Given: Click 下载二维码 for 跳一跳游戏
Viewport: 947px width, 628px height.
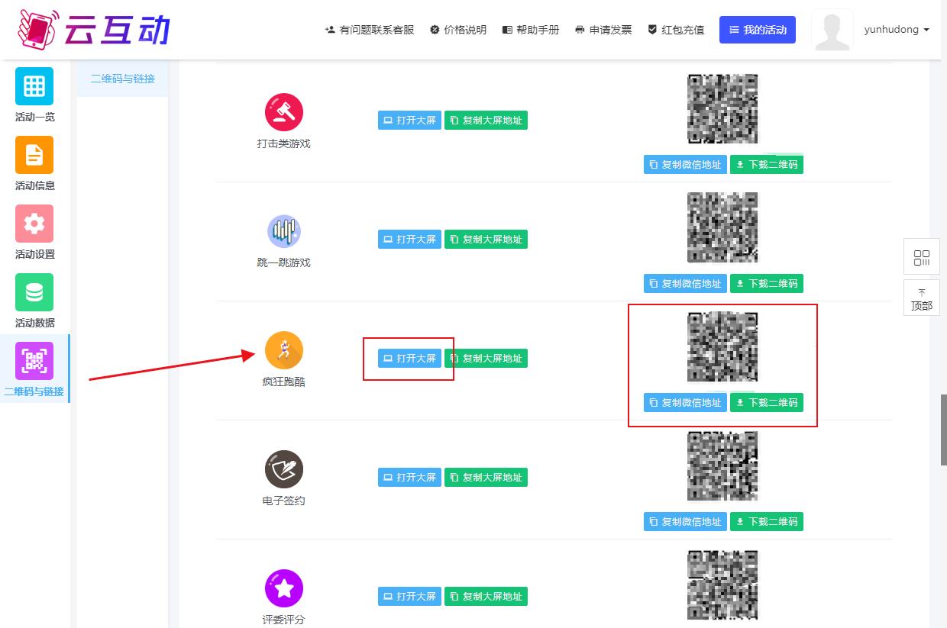Looking at the screenshot, I should [767, 284].
